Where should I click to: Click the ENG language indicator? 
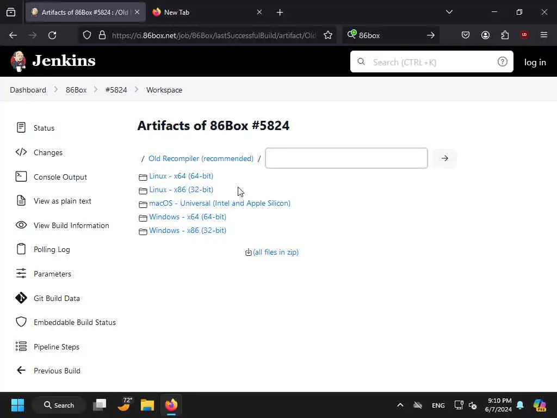point(438,405)
